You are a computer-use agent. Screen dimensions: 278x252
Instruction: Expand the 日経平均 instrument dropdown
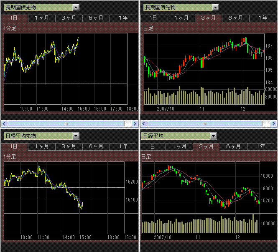[x=213, y=136]
